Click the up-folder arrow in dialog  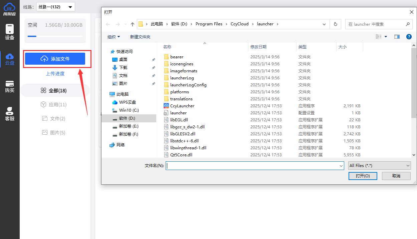coord(133,24)
